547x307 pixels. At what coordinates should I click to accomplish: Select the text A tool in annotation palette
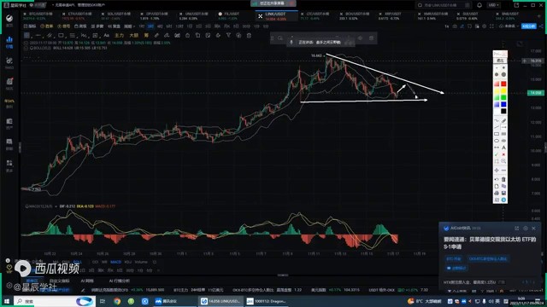(503, 148)
